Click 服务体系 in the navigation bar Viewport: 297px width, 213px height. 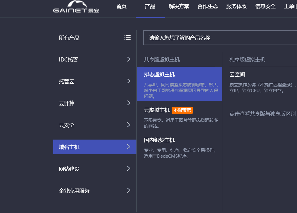(x=236, y=6)
